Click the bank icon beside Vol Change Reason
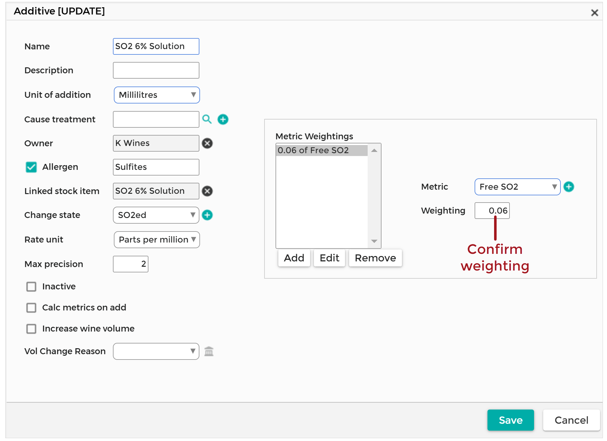The width and height of the screenshot is (607, 441). coord(209,351)
